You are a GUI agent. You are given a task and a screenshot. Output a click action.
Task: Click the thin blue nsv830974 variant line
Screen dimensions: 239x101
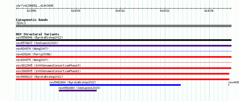coord(124,51)
